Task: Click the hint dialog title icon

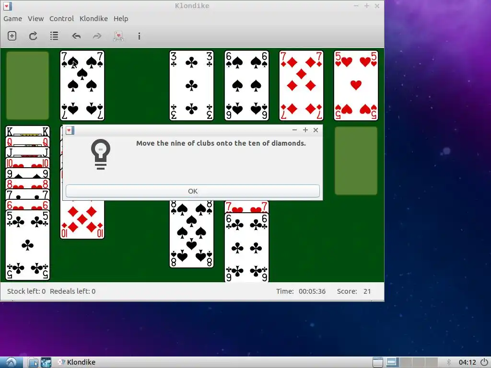Action: pos(70,130)
